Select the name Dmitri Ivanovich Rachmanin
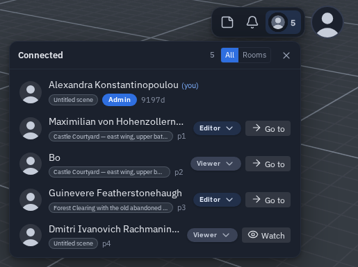The image size is (358, 267). (x=114, y=229)
